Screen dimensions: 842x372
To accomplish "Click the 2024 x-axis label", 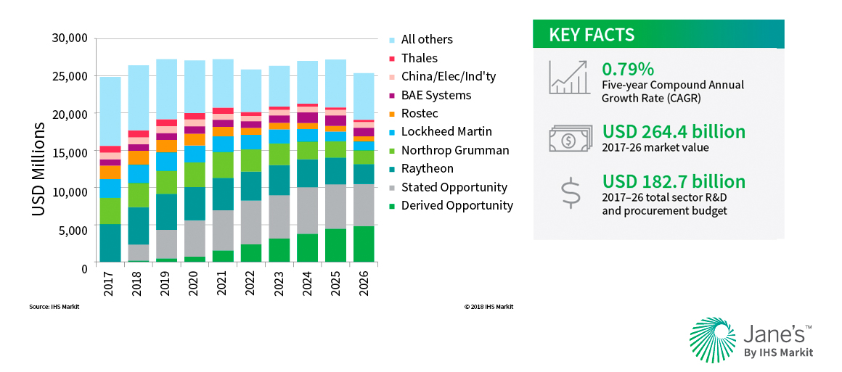I will coord(307,285).
